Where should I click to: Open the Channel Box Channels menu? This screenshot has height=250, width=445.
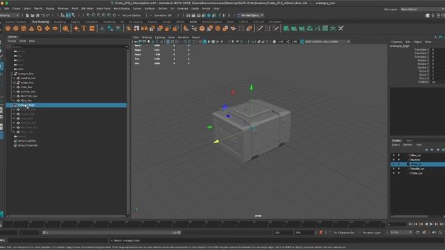coord(396,42)
